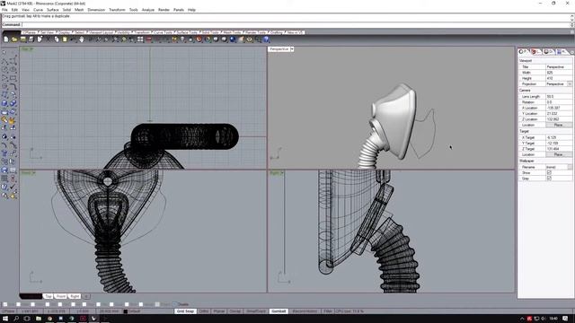Toggle the End object snap checkbox
The image size is (575, 323).
[x=5, y=304]
